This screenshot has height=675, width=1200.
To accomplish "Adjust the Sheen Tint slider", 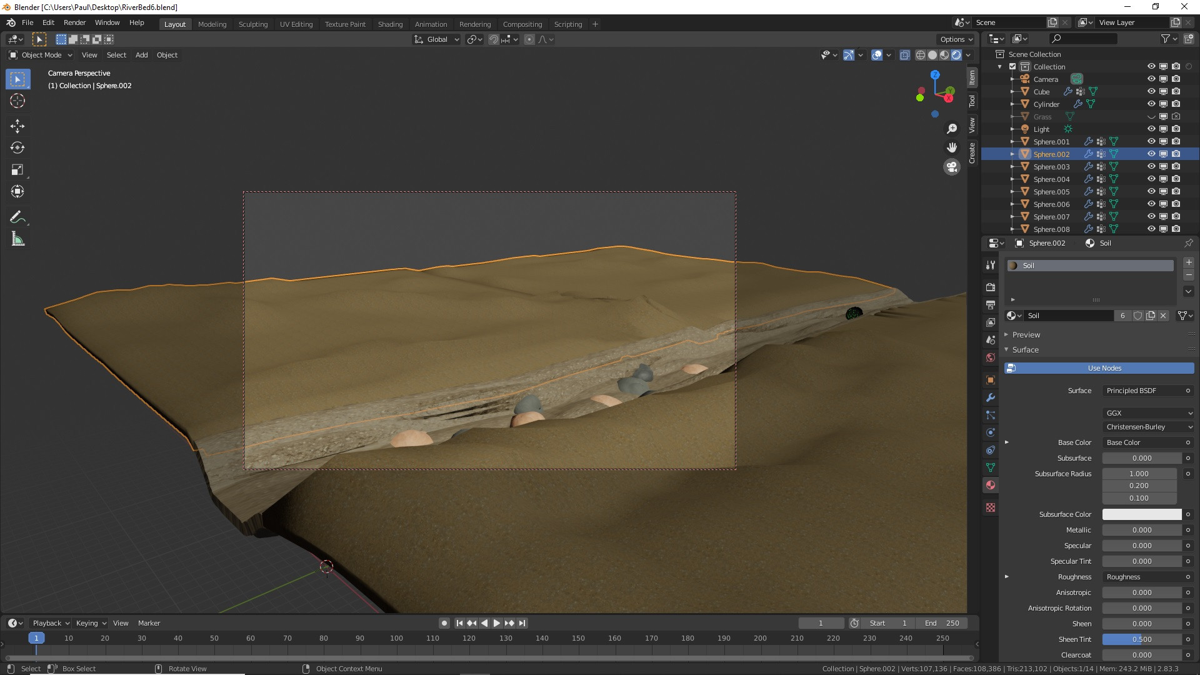I will tap(1142, 639).
